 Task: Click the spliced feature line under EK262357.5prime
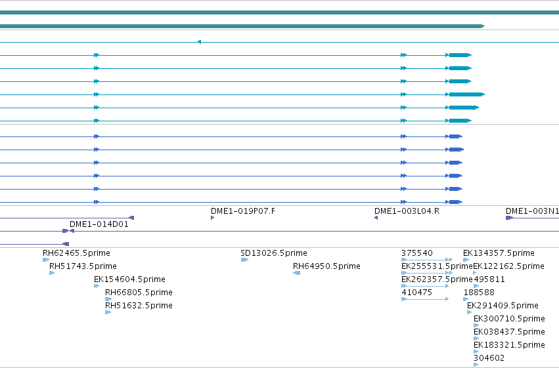[425, 286]
